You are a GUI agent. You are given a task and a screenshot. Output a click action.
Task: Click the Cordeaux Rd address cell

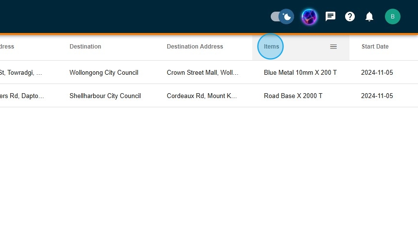tap(202, 96)
